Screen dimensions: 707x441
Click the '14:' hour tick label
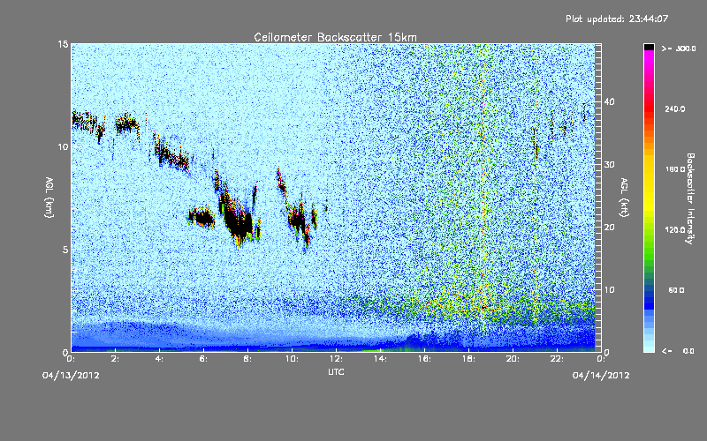(380, 359)
